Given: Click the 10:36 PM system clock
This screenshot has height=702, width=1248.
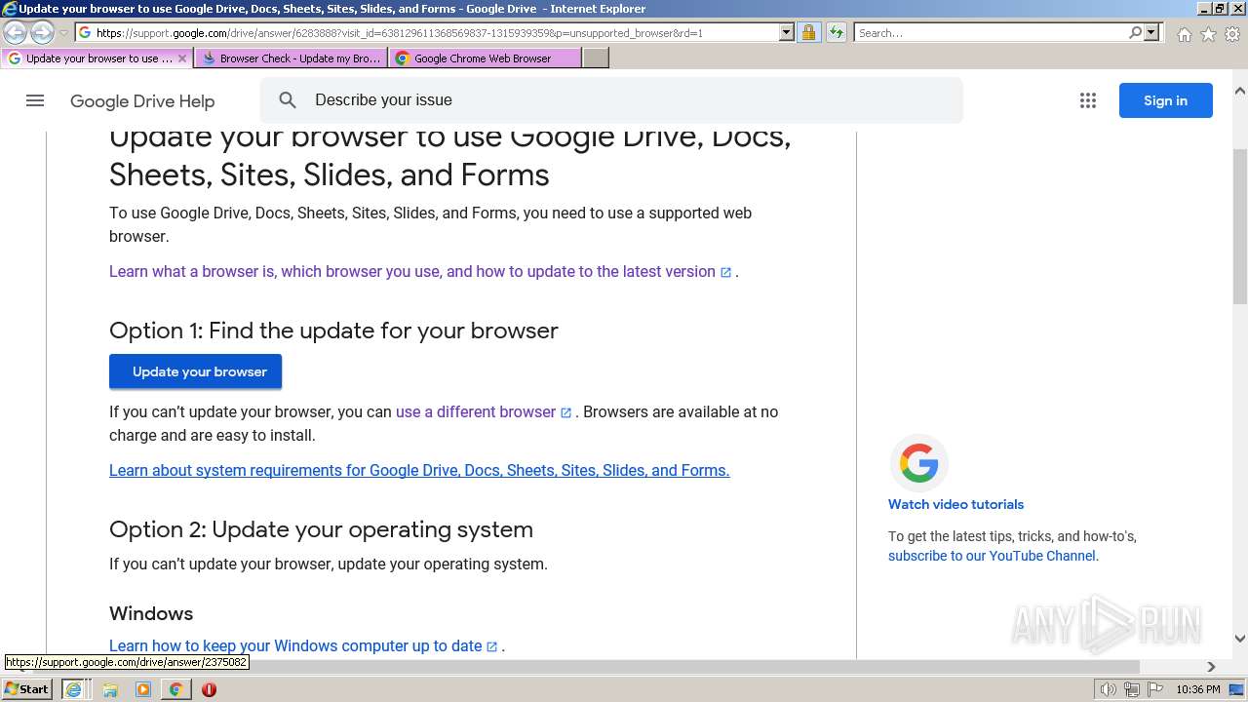Looking at the screenshot, I should 1198,689.
